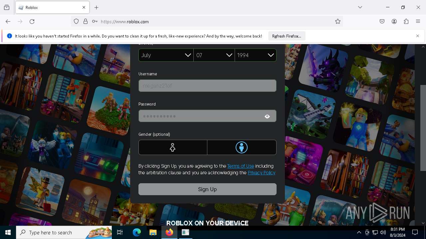The width and height of the screenshot is (426, 239).
Task: Open the Privacy Policy link
Action: click(262, 173)
